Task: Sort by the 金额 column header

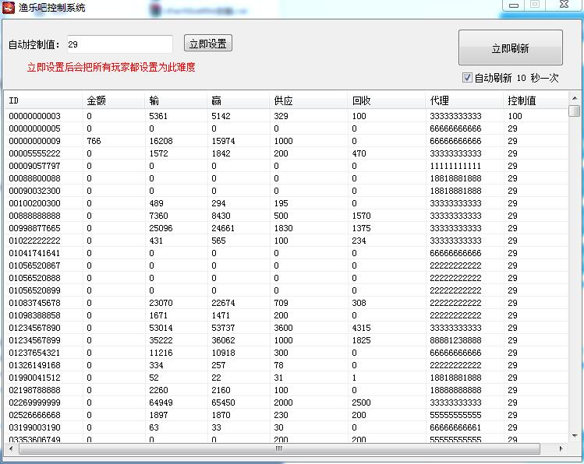Action: pyautogui.click(x=114, y=100)
